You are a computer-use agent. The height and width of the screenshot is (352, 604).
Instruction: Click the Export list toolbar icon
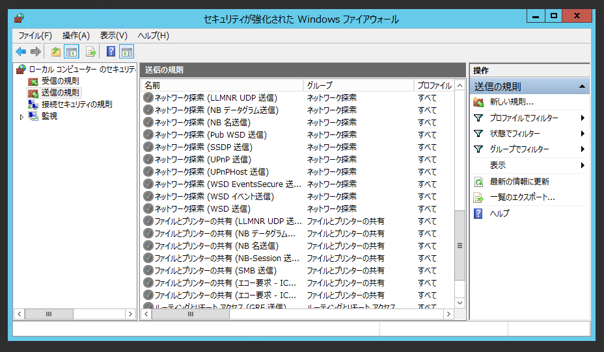[x=91, y=51]
